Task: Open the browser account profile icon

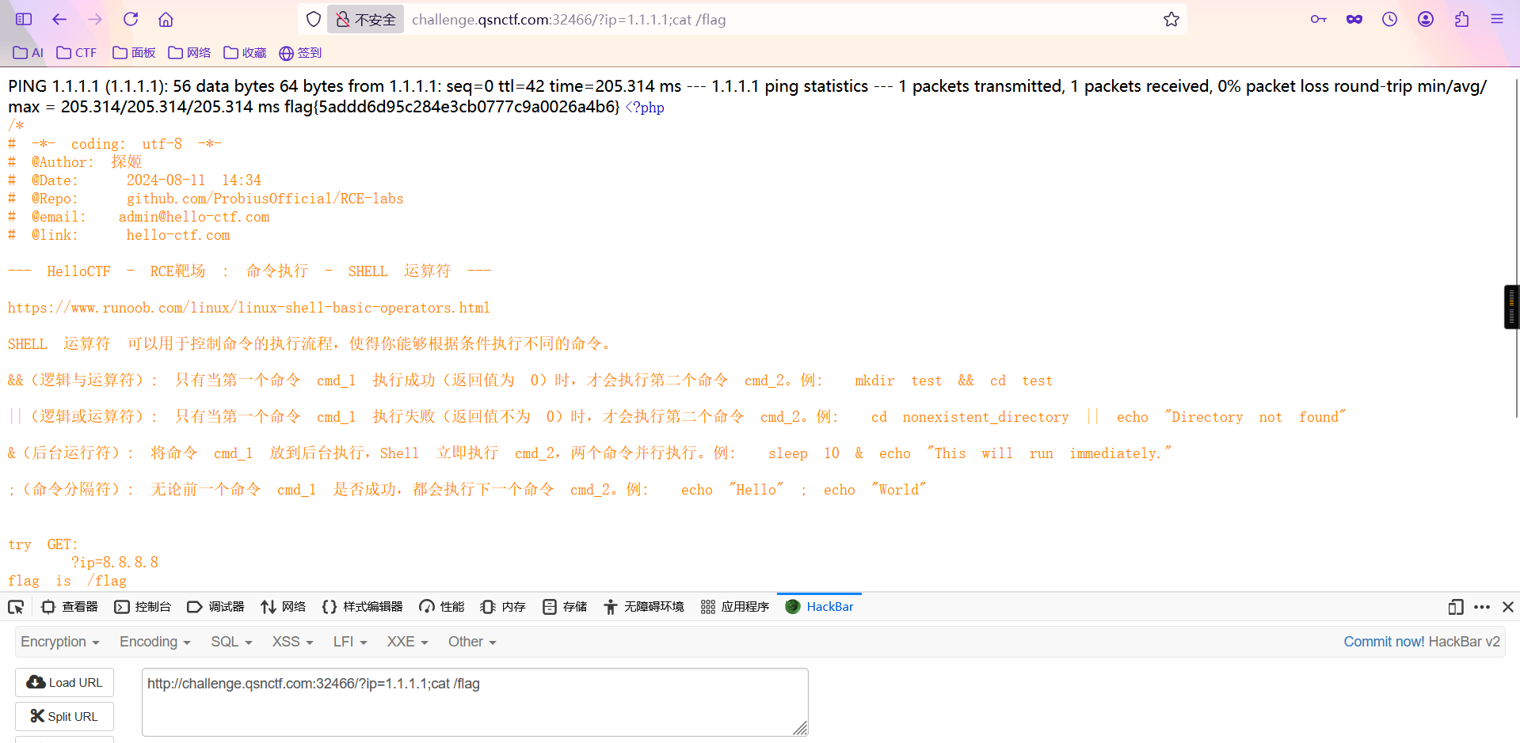Action: pos(1426,19)
